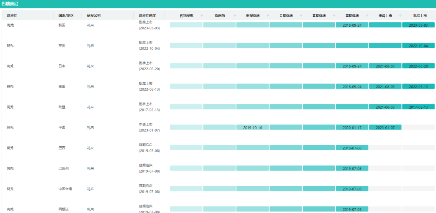
Task: Click 斑秃 indication in the 英国 row
Action: point(10,46)
